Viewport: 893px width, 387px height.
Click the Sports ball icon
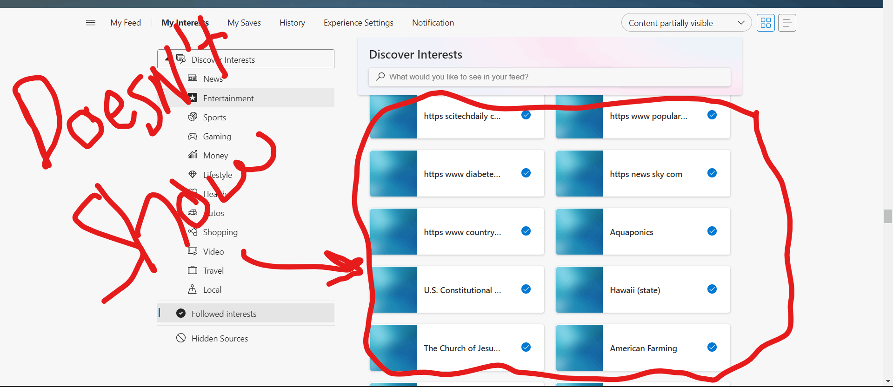coord(193,117)
